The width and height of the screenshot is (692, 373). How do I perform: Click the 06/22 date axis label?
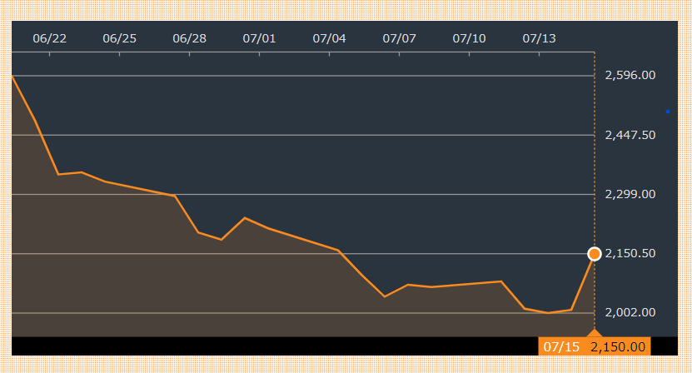click(49, 38)
